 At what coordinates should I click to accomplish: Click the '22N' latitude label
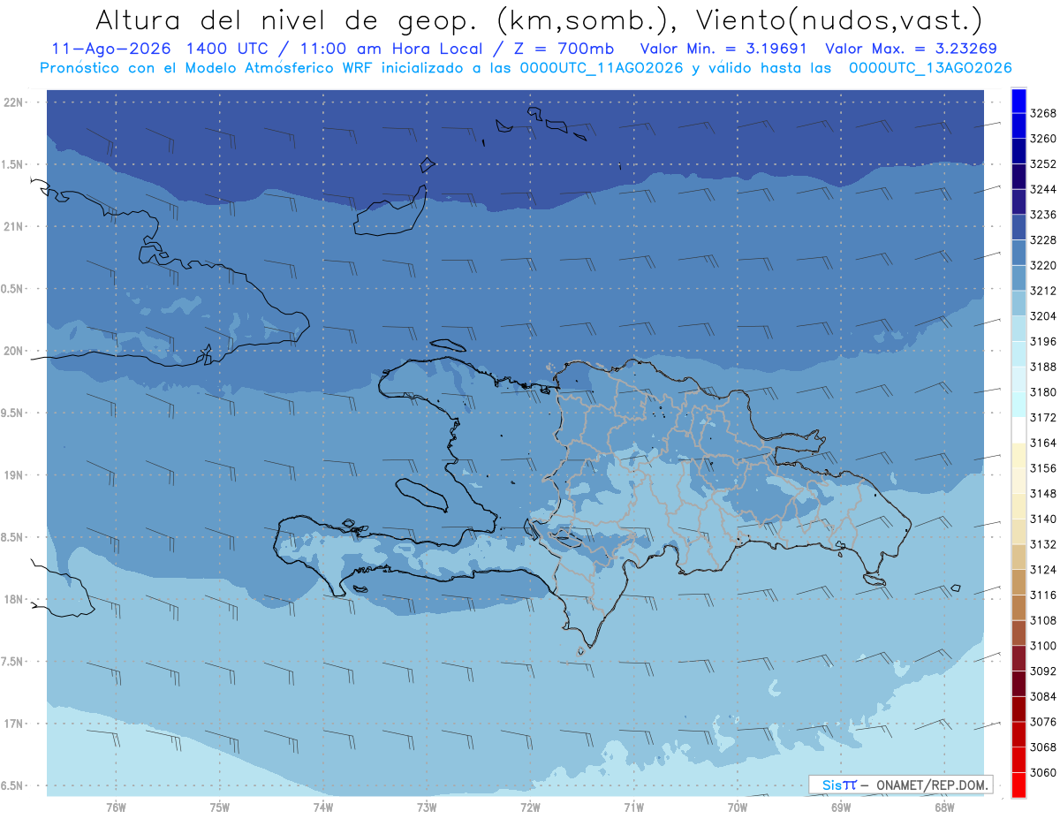pyautogui.click(x=14, y=102)
